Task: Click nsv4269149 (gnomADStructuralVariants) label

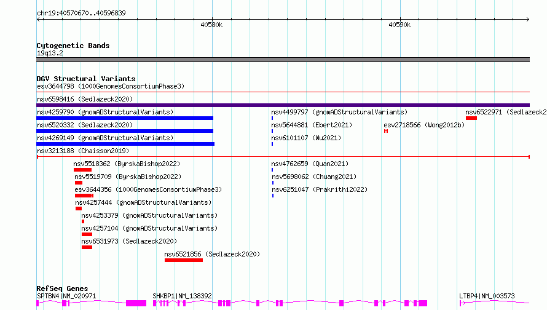Action: tap(105, 138)
